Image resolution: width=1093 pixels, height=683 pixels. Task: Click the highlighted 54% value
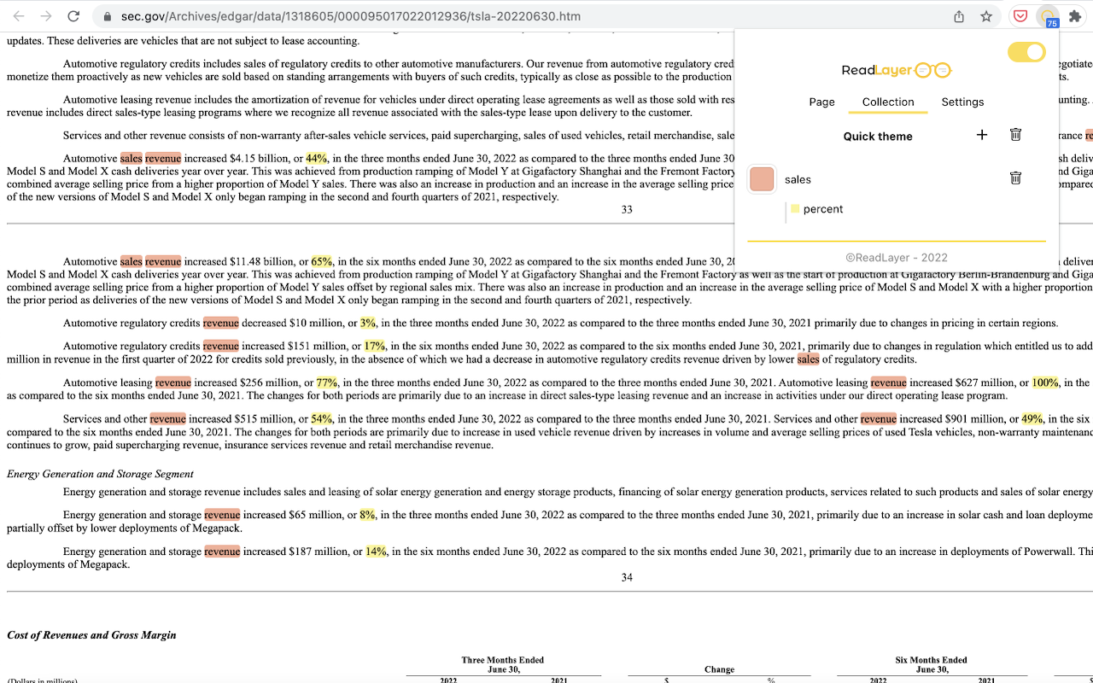[322, 419]
